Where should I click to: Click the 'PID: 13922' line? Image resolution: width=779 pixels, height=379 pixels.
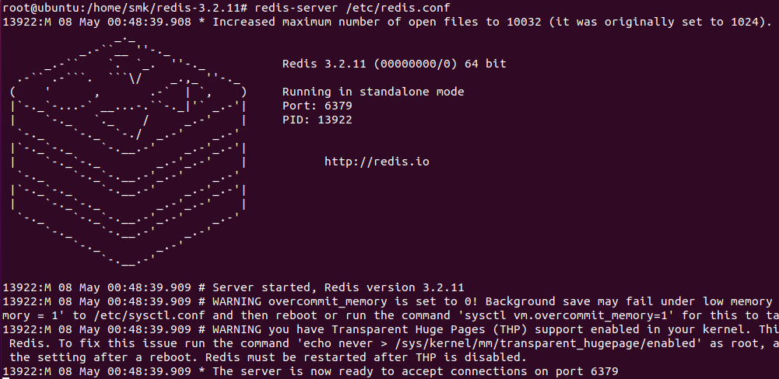(x=317, y=120)
